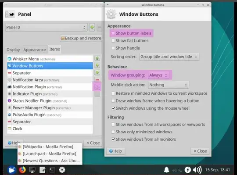
Task: Select the Separator item above Clock
Action: point(50,121)
